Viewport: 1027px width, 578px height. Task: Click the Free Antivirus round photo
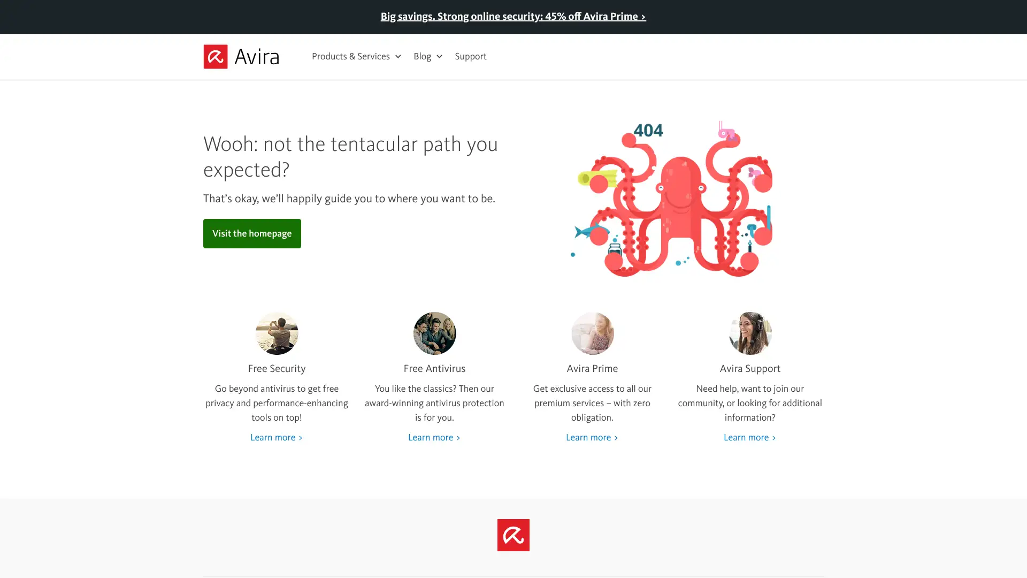click(434, 333)
